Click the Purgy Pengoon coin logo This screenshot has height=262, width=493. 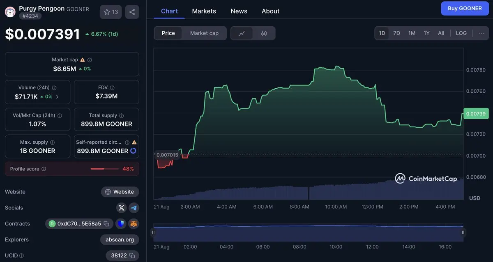(10, 12)
